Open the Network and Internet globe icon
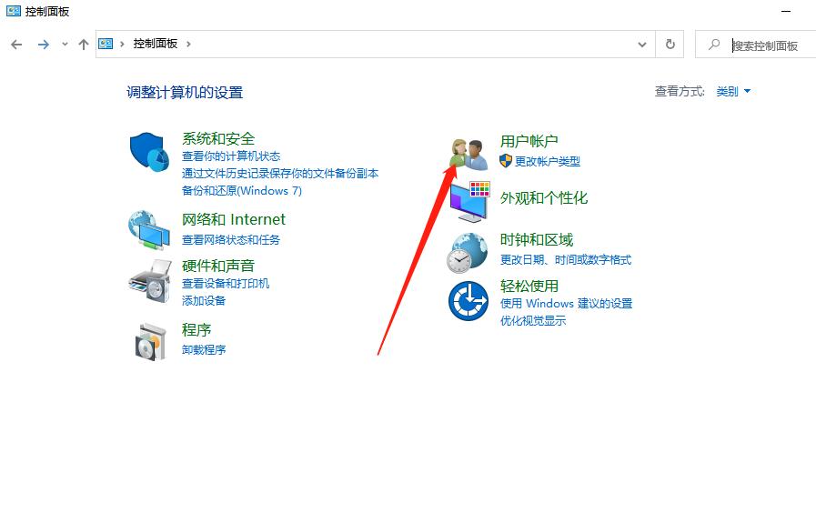The height and width of the screenshot is (513, 816). (149, 230)
